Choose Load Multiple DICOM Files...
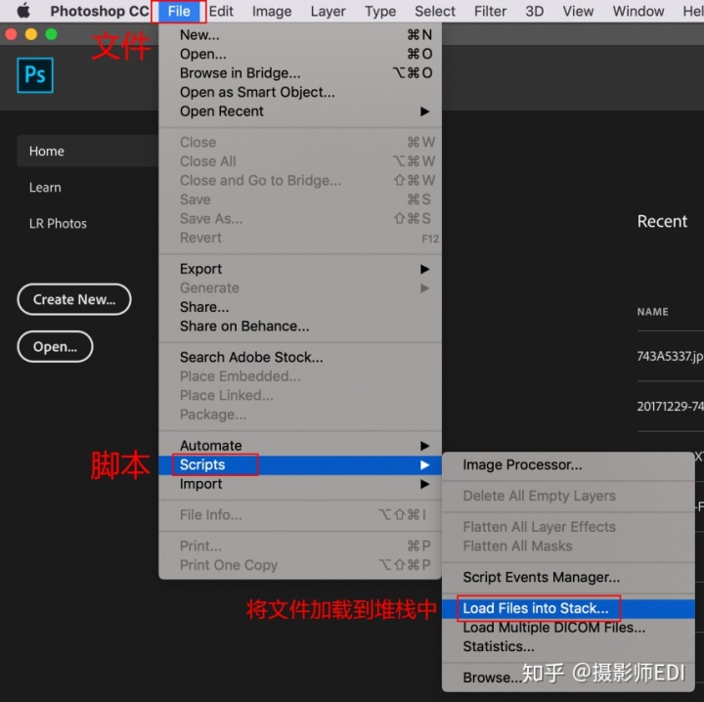 tap(568, 628)
